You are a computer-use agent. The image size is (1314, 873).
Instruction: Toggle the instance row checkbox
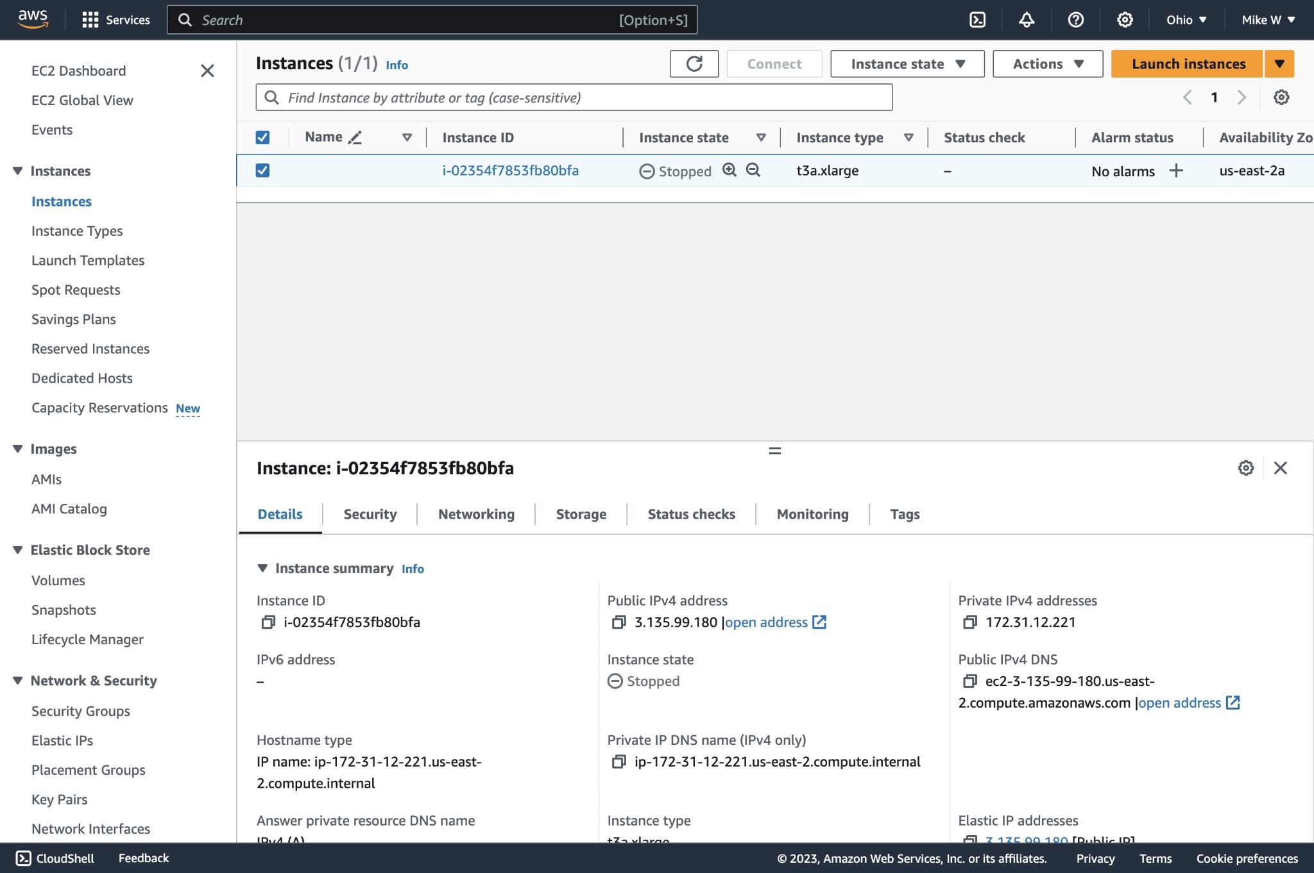pos(261,169)
